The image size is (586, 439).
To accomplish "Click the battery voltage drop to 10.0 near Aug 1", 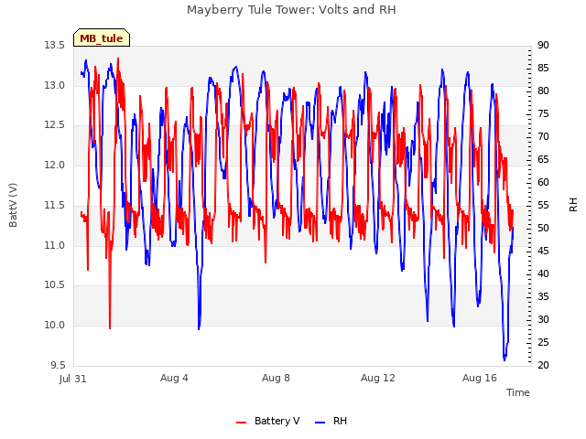I will coord(110,327).
